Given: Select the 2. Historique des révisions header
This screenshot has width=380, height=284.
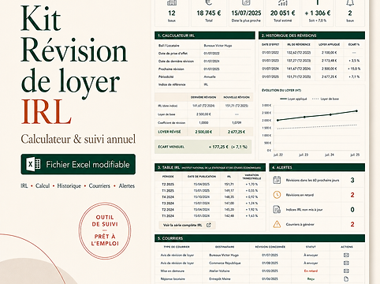Looking at the screenshot, I should [x=311, y=35].
